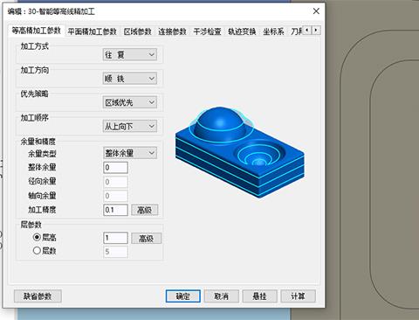Expand the 优先策略 dropdown showing 区域优先
The width and height of the screenshot is (419, 320).
[x=130, y=102]
